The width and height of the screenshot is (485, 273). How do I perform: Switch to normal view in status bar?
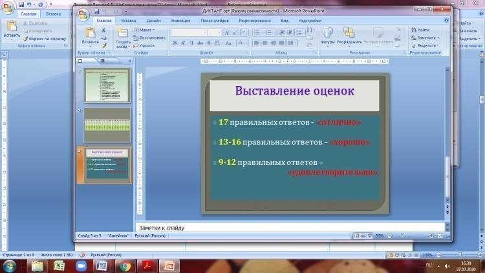[356, 236]
